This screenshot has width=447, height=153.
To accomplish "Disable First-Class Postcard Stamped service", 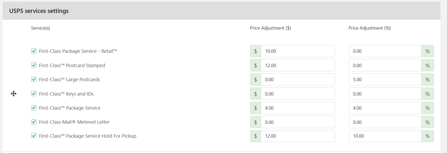I will coord(34,65).
